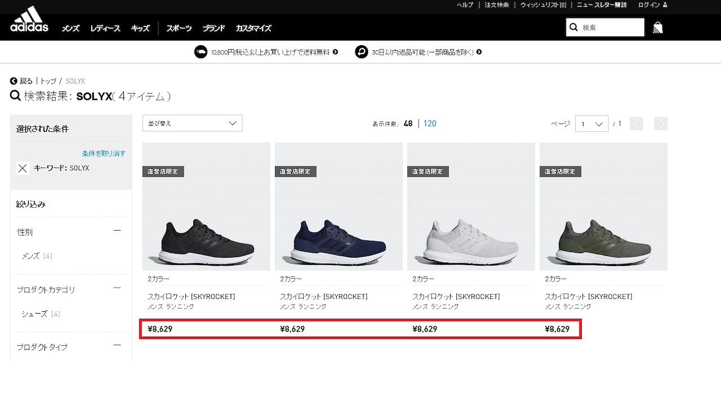This screenshot has height=401, width=721.
Task: Open the black SKYROCKET shoe image
Action: tap(206, 206)
